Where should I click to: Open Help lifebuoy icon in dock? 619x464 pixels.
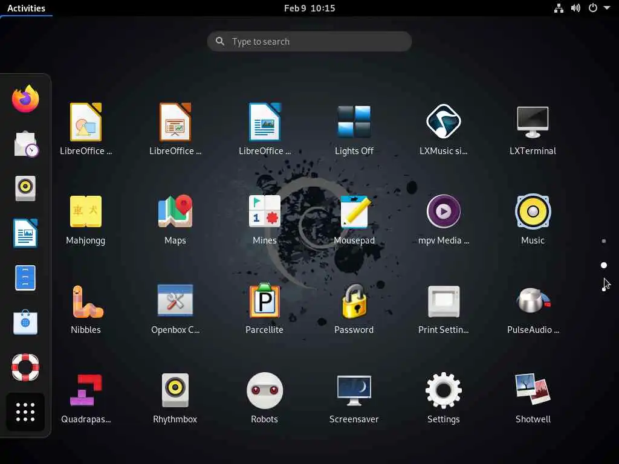tap(25, 367)
